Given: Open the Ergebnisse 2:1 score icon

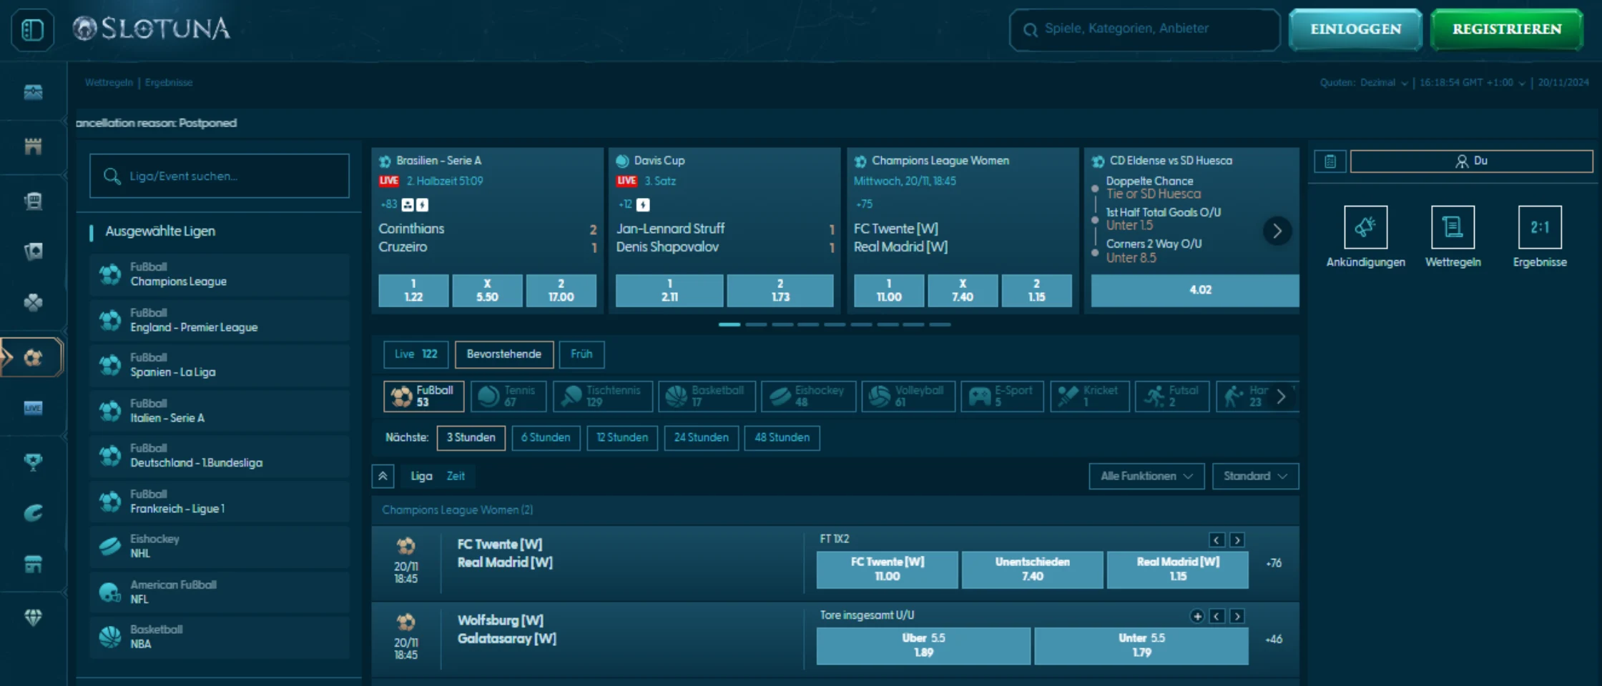Looking at the screenshot, I should coord(1539,227).
